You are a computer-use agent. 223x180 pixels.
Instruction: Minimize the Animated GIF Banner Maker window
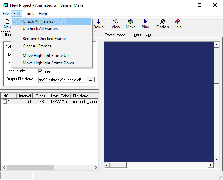click(x=185, y=5)
